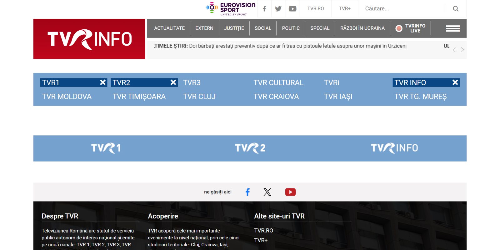Show previous news ticker headline
This screenshot has width=500, height=250.
[x=454, y=50]
